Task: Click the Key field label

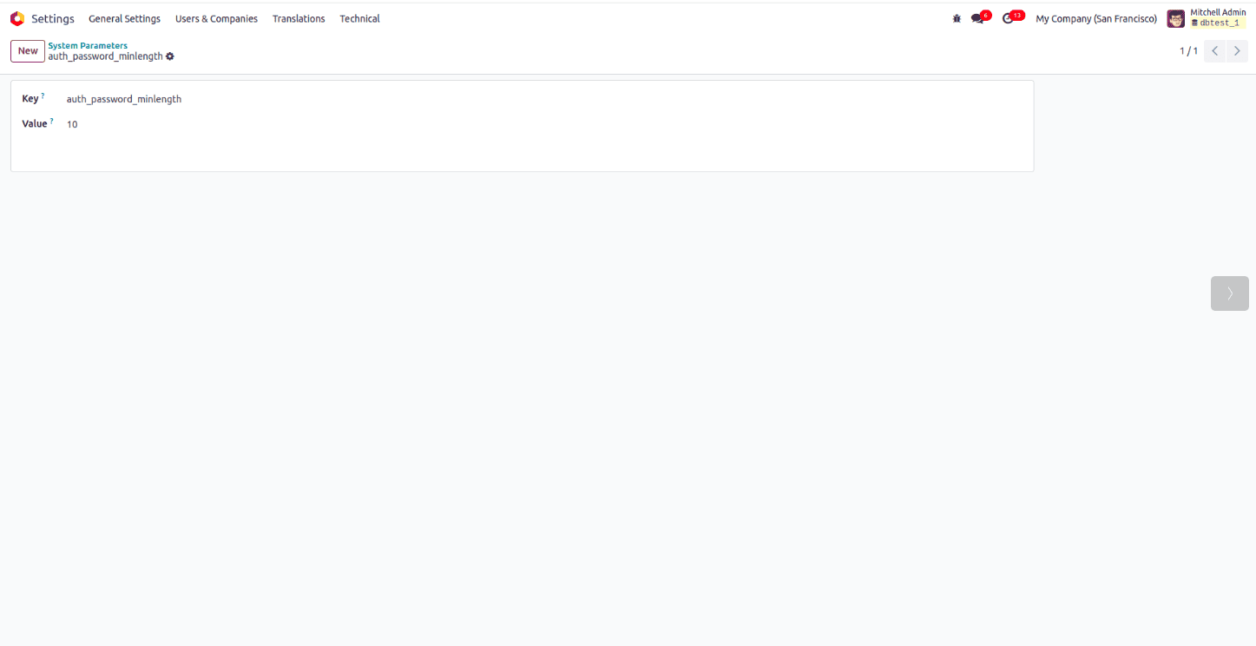Action: [30, 99]
